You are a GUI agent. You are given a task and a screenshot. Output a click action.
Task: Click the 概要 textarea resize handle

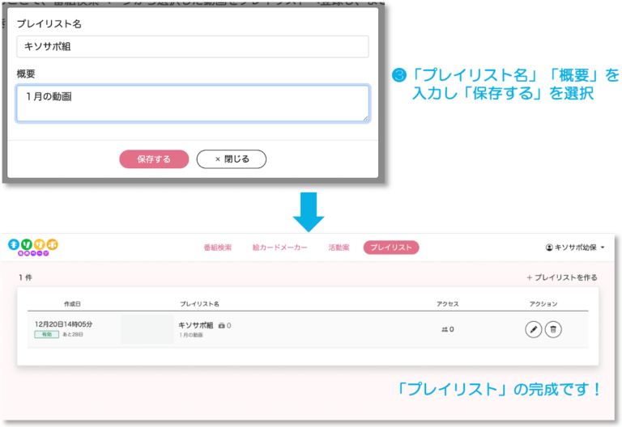[x=365, y=118]
